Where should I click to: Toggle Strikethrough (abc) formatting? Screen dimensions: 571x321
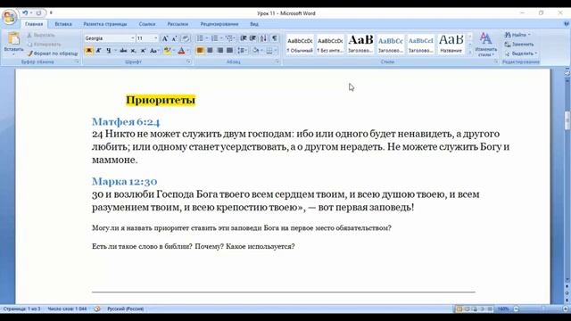123,51
